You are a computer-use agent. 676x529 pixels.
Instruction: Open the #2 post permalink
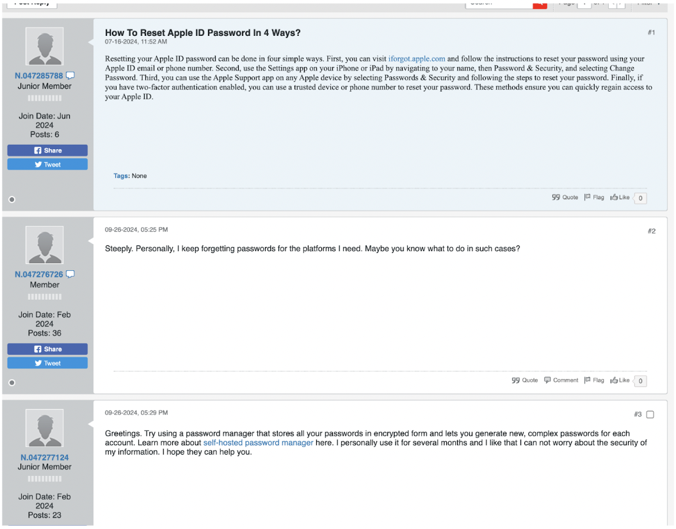pyautogui.click(x=651, y=231)
